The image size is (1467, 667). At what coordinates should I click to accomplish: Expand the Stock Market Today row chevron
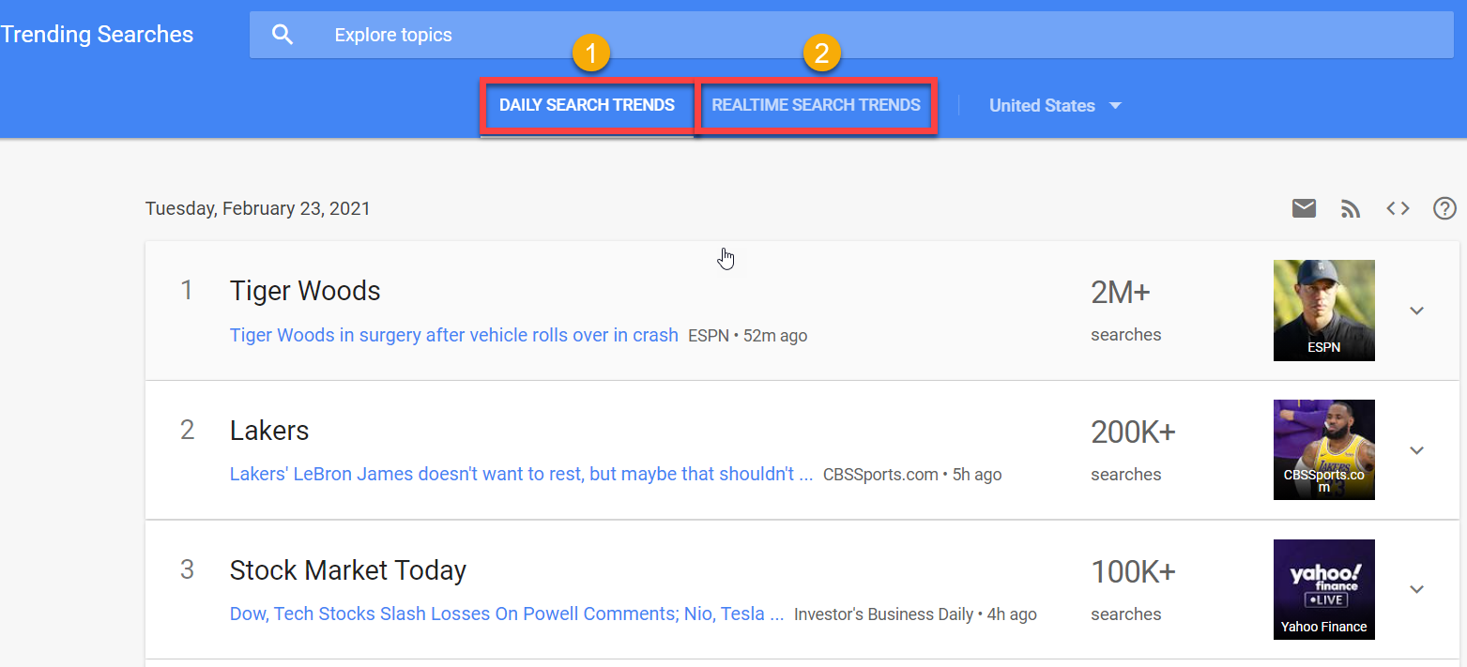[x=1417, y=589]
